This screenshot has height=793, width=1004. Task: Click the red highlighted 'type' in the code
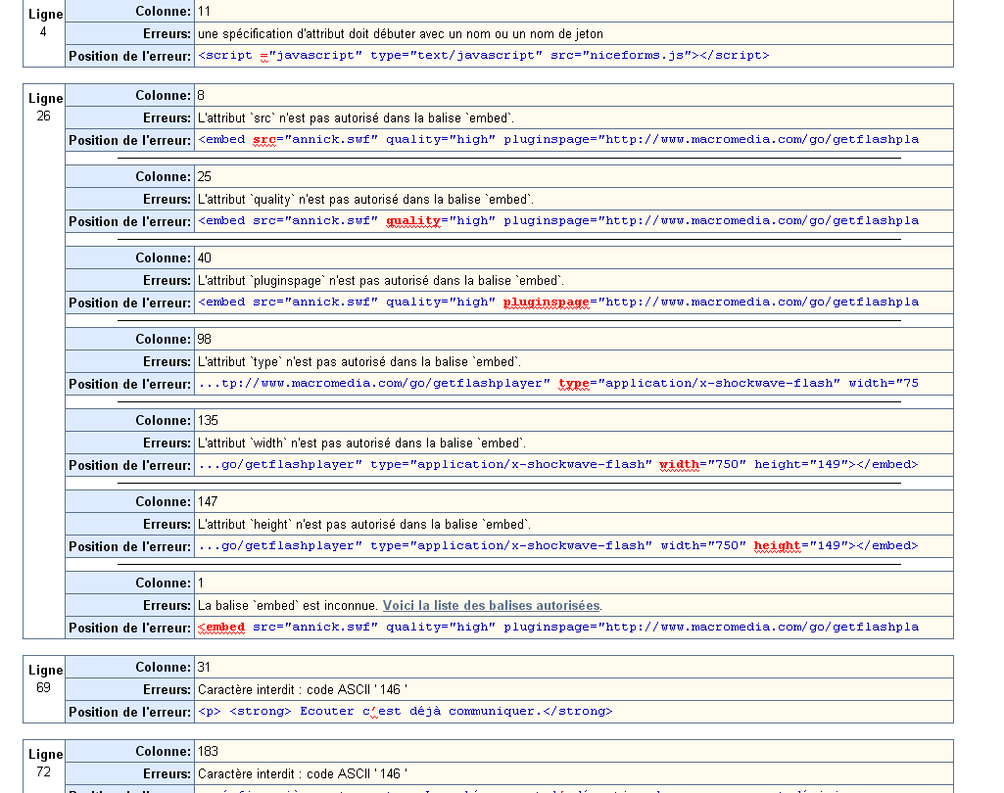574,384
